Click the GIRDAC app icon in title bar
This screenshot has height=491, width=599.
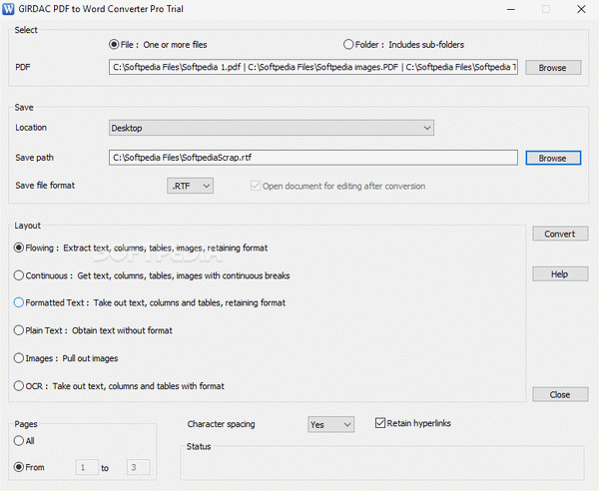click(8, 9)
